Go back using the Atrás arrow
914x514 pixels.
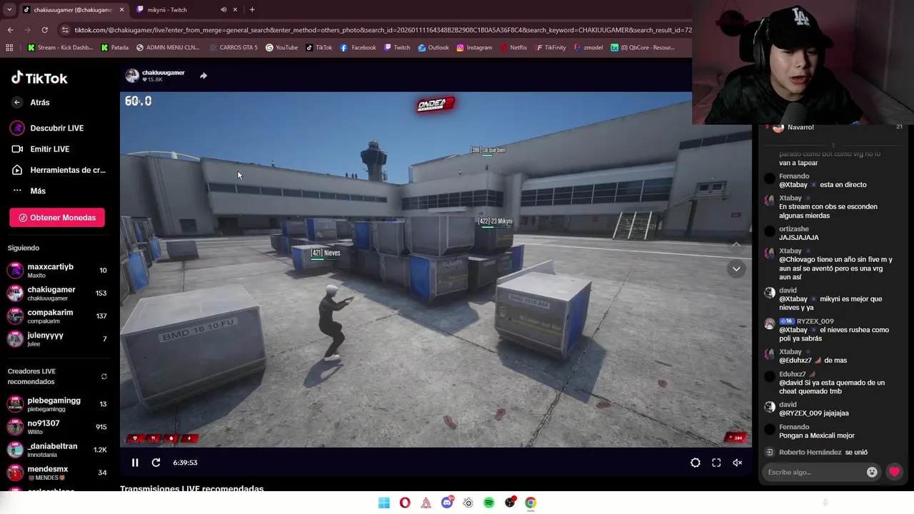point(17,102)
